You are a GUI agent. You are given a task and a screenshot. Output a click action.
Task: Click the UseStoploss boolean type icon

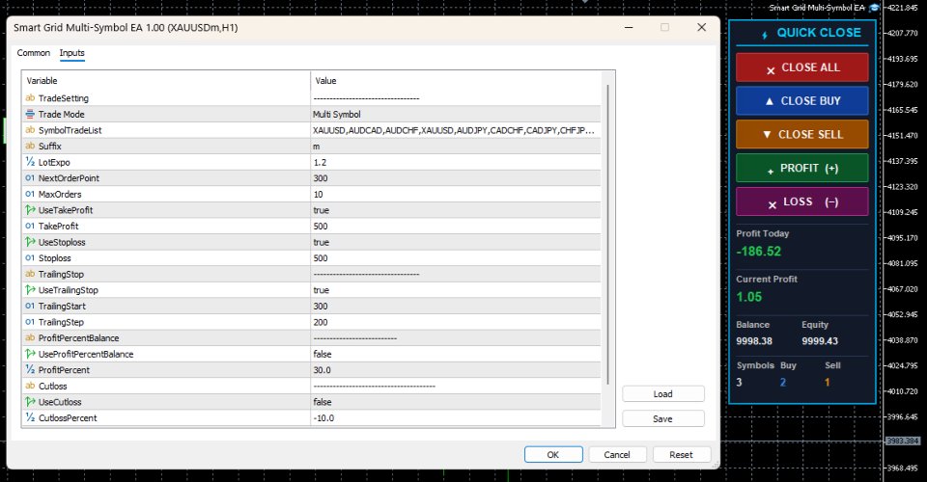click(30, 242)
